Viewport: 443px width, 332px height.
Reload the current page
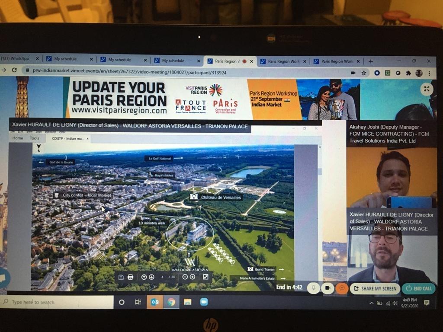pyautogui.click(x=14, y=70)
